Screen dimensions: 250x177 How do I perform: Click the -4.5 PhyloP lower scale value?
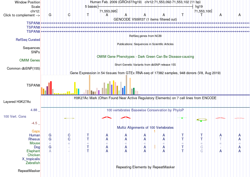34,123
